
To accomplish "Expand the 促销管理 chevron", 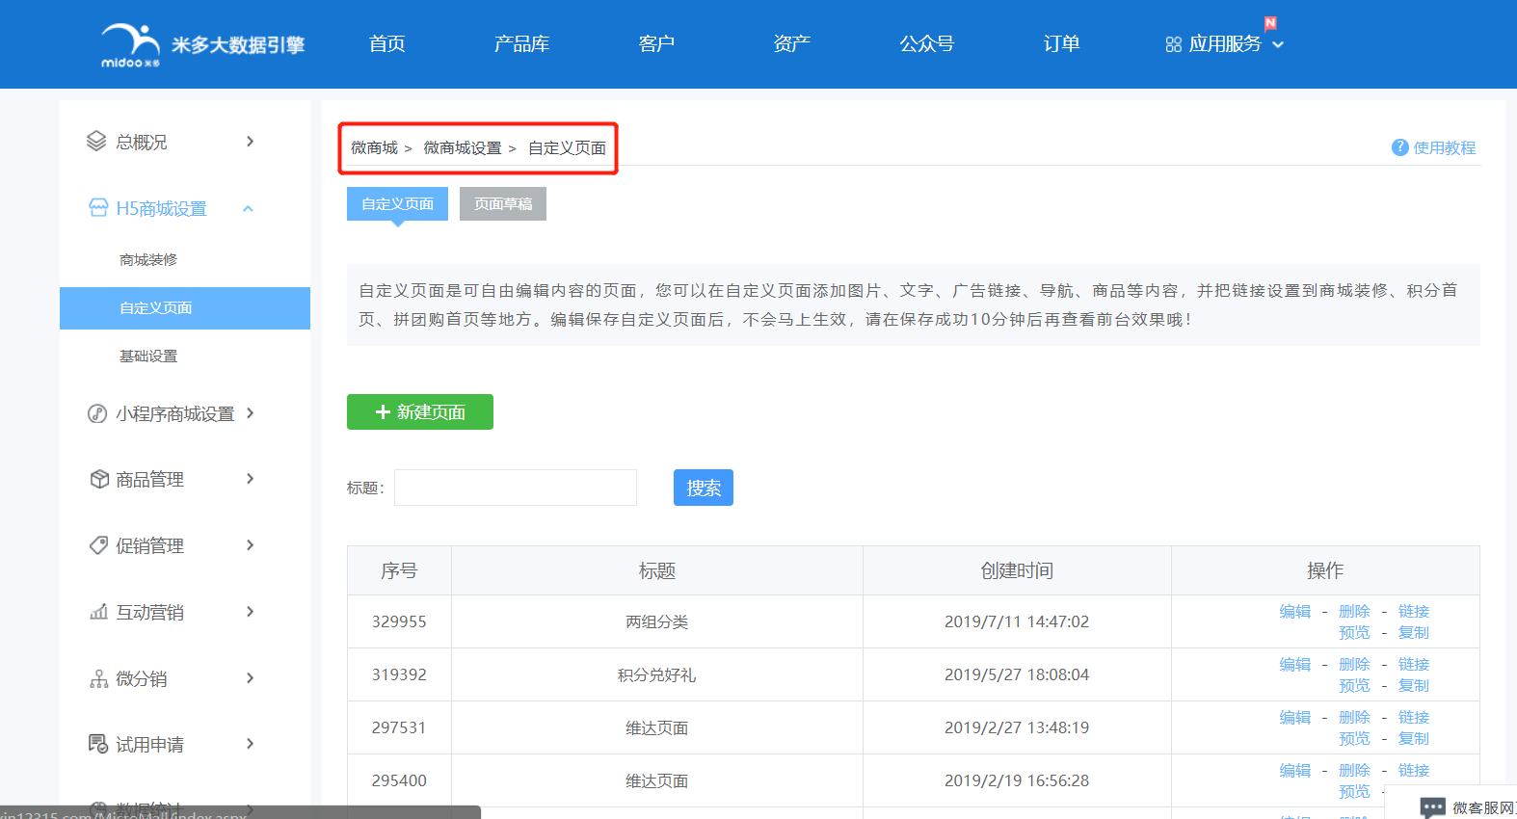I will tap(250, 545).
